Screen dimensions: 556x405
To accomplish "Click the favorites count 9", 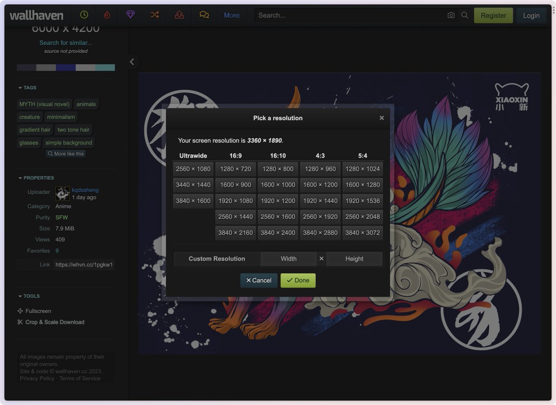I will 57,251.
